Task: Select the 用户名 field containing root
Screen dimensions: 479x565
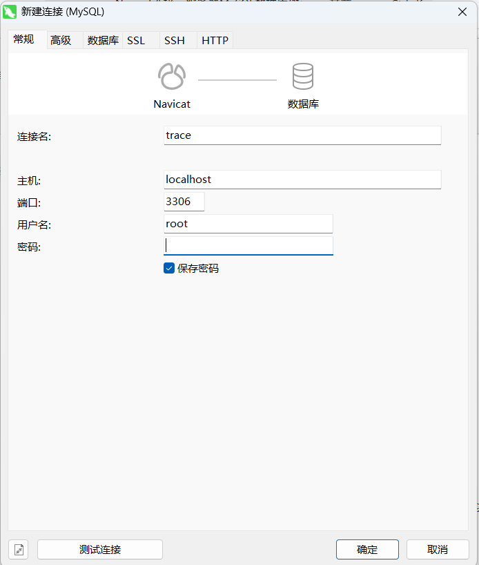Action: pos(248,224)
